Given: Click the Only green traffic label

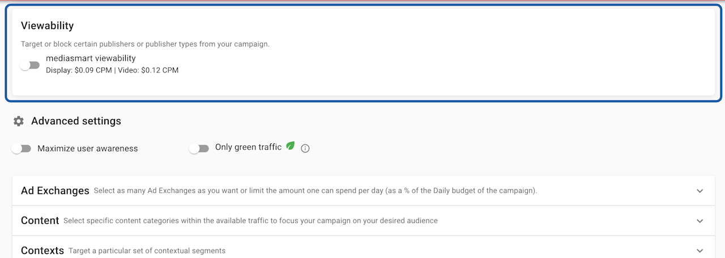Looking at the screenshot, I should click(x=248, y=147).
